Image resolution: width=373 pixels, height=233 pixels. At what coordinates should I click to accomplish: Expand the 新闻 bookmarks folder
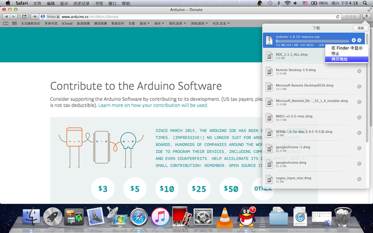[x=145, y=23]
